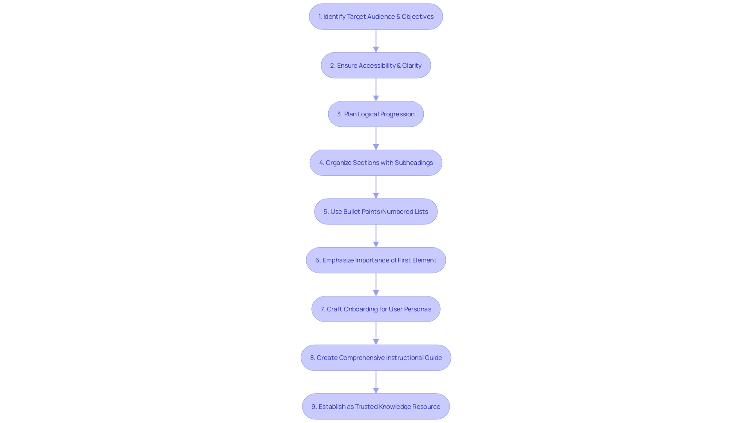
Task: Select the 'Emphasize Importance of First Element' node
Action: coord(376,260)
